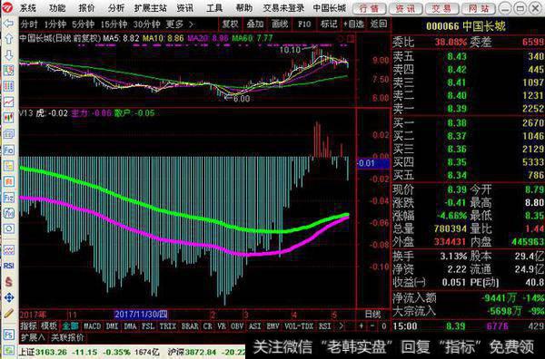This screenshot has width=545, height=359.
Task: Toggle 叠加 overlay option
Action: pyautogui.click(x=255, y=24)
